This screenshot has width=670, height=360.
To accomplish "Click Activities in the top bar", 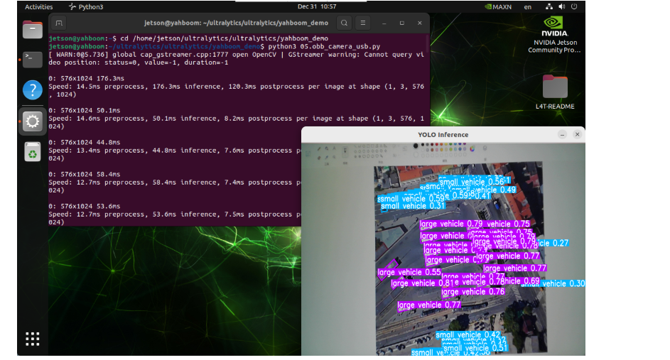I will (39, 7).
